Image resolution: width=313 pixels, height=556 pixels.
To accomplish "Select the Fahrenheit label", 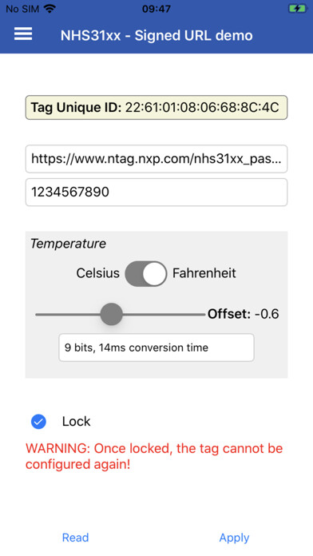I will [x=204, y=273].
